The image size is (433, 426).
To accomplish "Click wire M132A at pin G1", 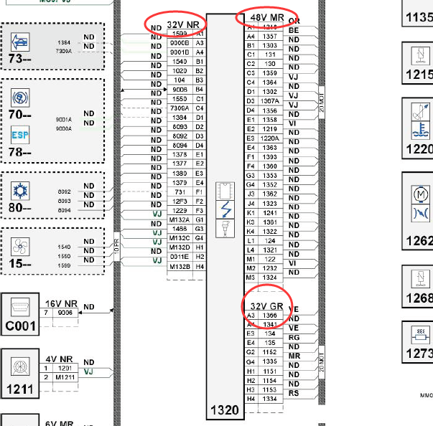I will coord(180,219).
